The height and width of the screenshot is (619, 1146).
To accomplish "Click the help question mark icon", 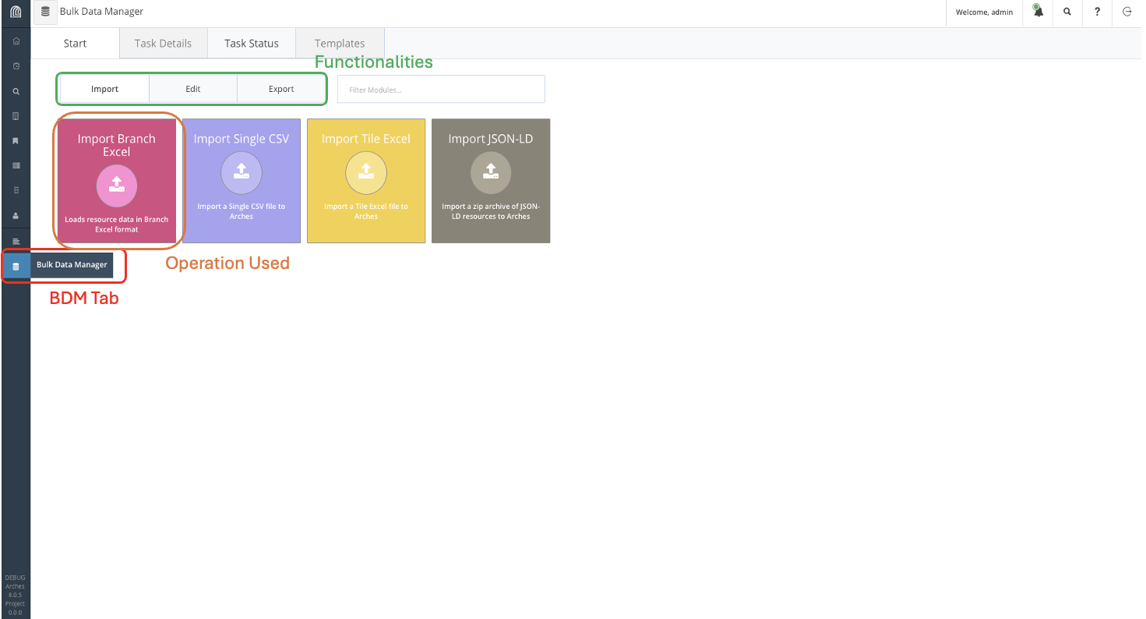I will (x=1097, y=12).
